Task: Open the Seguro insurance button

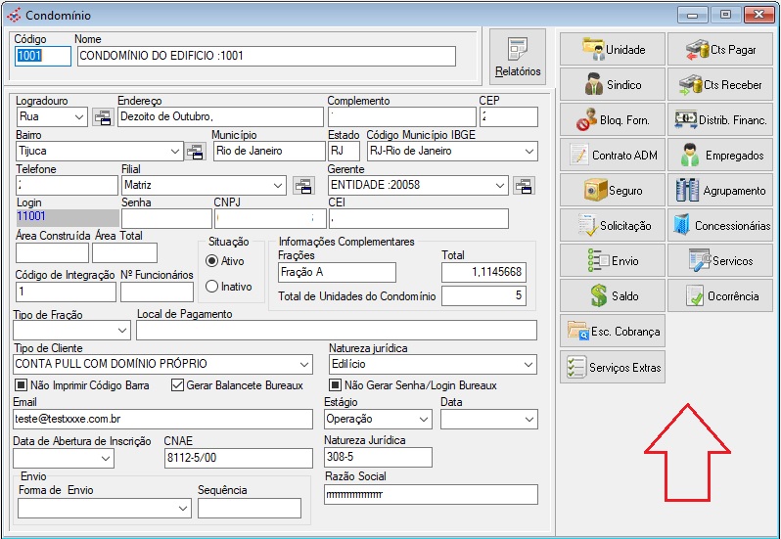Action: pos(612,191)
